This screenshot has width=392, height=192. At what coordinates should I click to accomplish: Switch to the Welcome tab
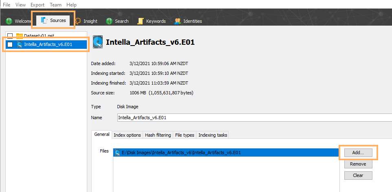19,21
